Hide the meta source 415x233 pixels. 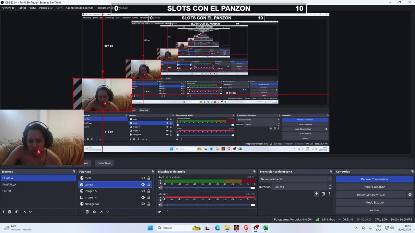tap(143, 178)
